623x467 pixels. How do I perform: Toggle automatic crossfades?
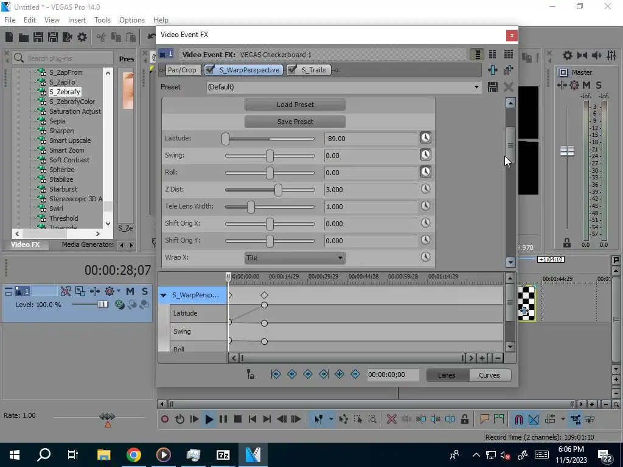point(534,419)
